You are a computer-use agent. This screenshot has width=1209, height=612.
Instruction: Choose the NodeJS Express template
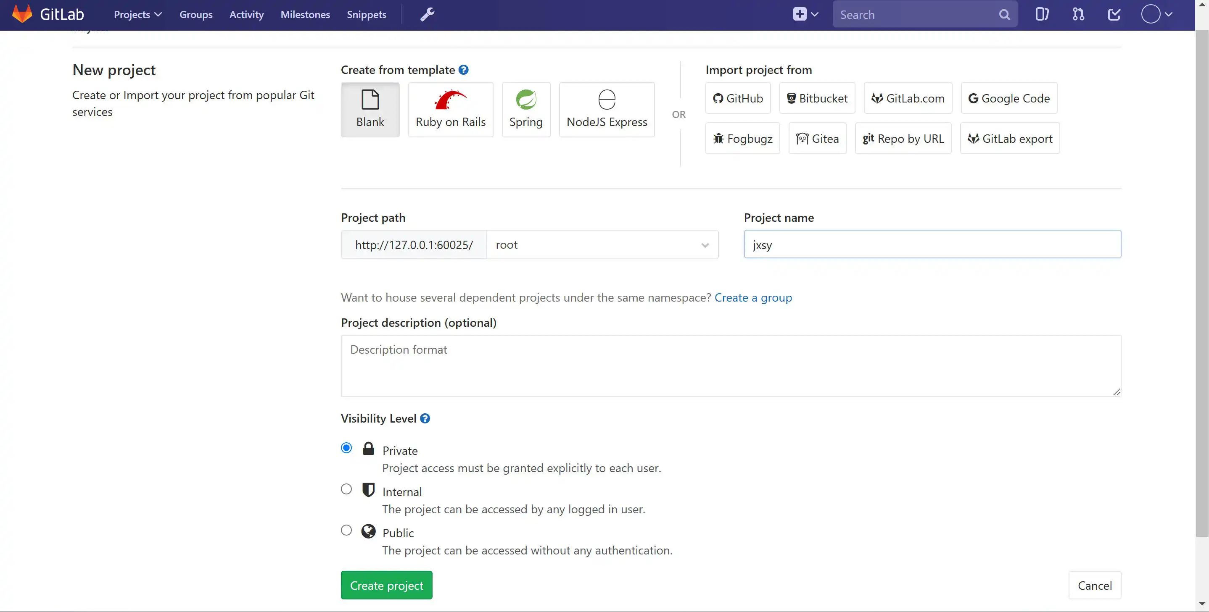pos(606,110)
